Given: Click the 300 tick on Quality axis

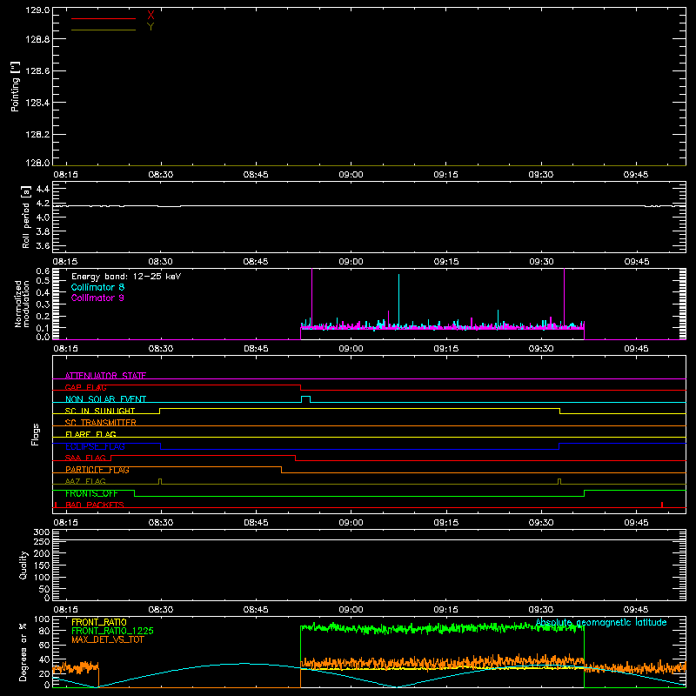Looking at the screenshot, I should (x=41, y=532).
